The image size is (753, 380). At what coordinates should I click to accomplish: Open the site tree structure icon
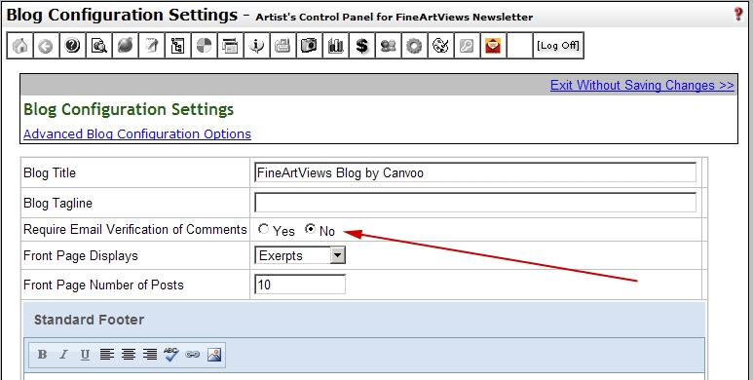(177, 46)
